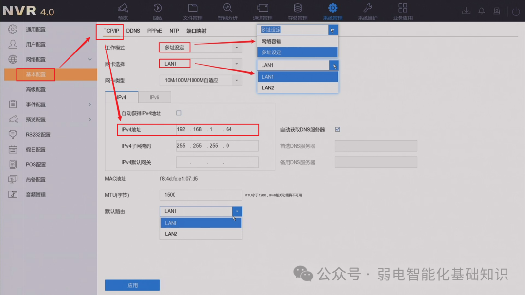Select the IPv4 tab
This screenshot has height=295, width=525.
(122, 97)
